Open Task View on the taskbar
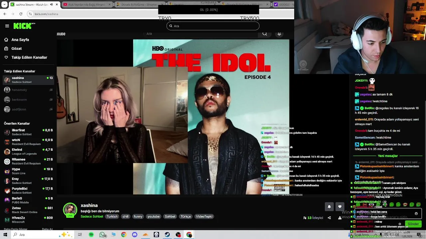The image size is (426, 239). coord(80,235)
